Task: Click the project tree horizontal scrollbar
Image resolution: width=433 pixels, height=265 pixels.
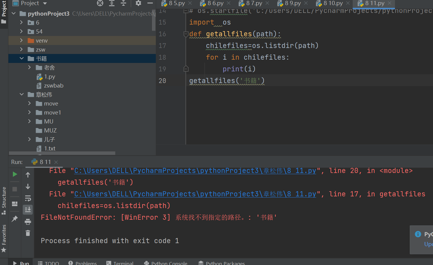Action: 62,153
